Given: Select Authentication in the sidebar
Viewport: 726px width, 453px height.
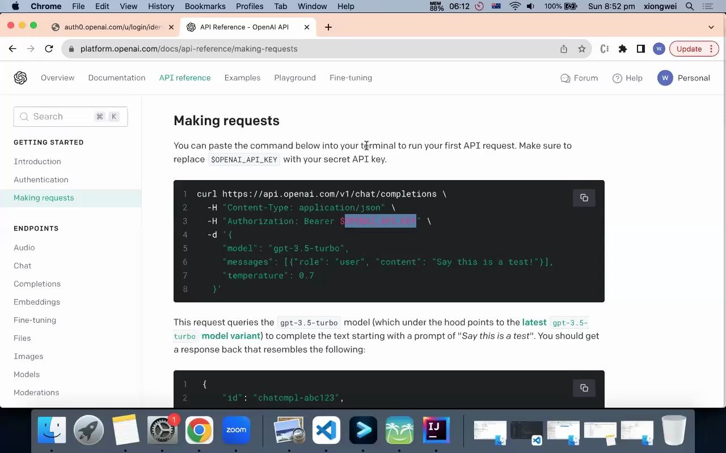Looking at the screenshot, I should (x=41, y=180).
